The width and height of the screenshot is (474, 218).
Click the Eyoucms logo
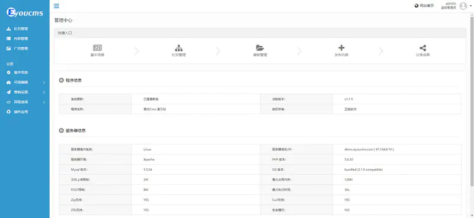[25, 12]
